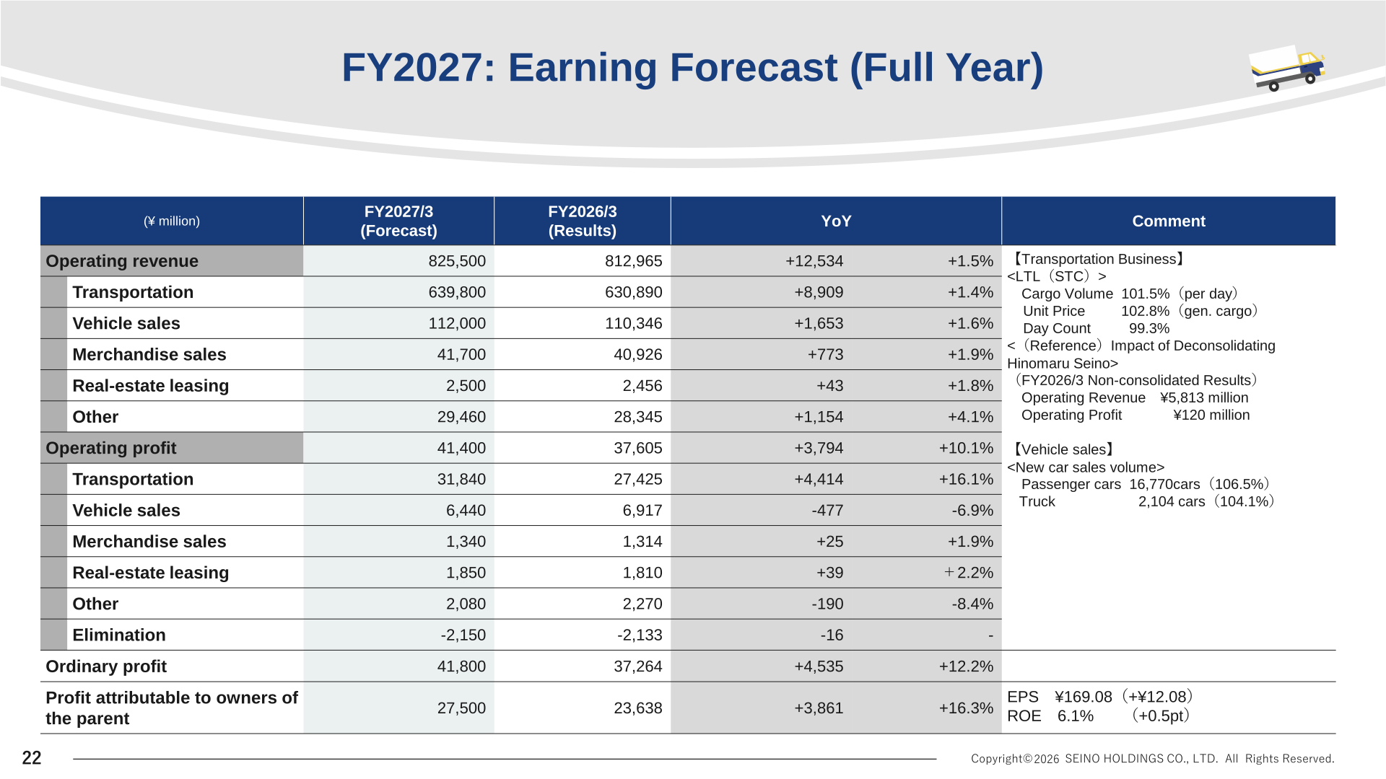Select YoY percentage '+4.1%'
1386x779 pixels.
970,417
